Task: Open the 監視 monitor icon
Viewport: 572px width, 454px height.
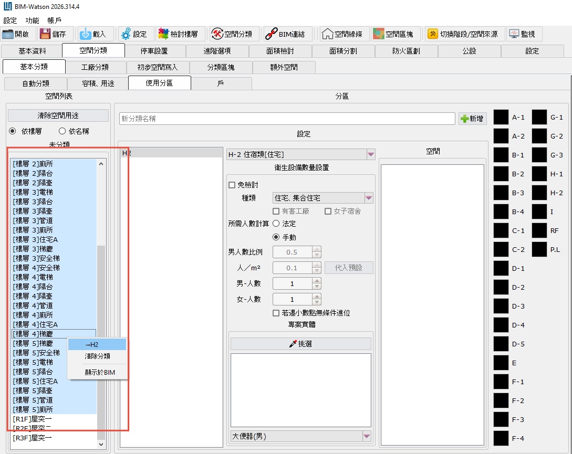Action: coord(514,34)
